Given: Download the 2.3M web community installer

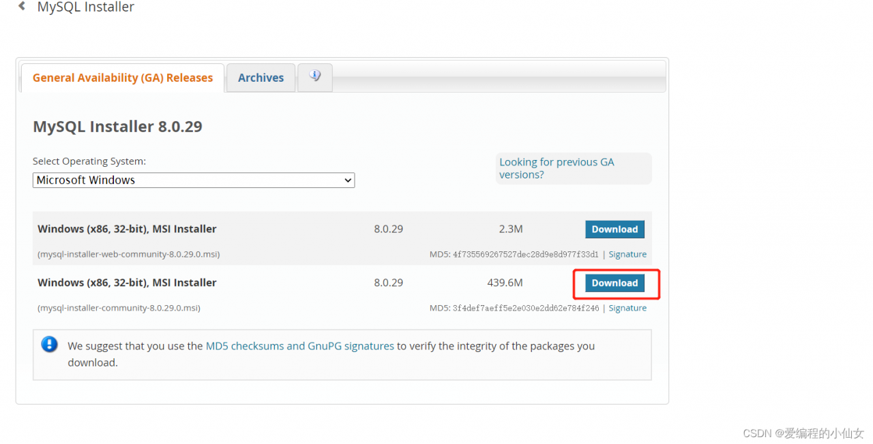Looking at the screenshot, I should pyautogui.click(x=615, y=229).
